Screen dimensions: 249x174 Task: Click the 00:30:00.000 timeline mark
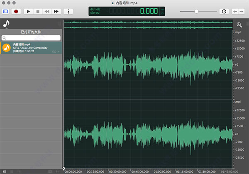tap(118, 172)
